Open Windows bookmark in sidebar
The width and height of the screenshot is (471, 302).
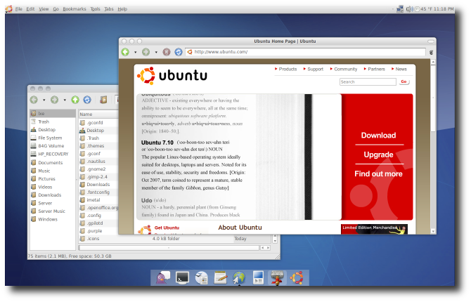(x=53, y=219)
